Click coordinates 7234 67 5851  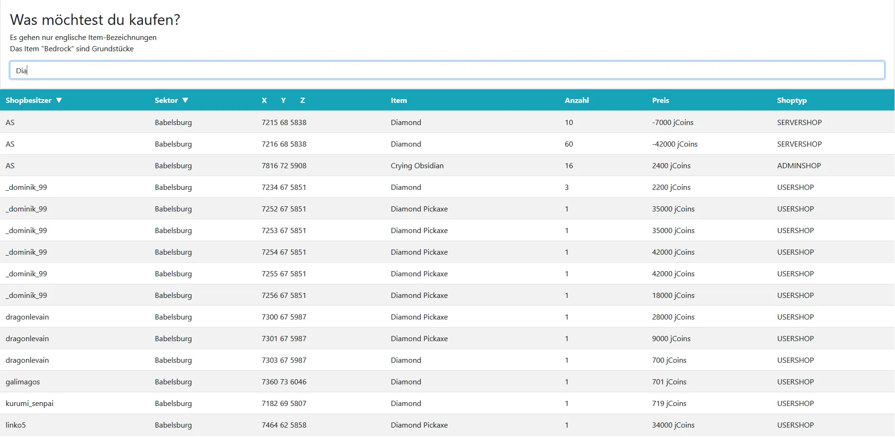pos(284,187)
